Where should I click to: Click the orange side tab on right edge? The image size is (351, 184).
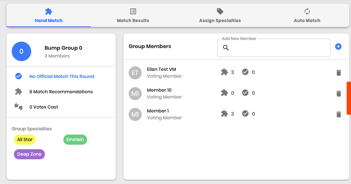349,98
